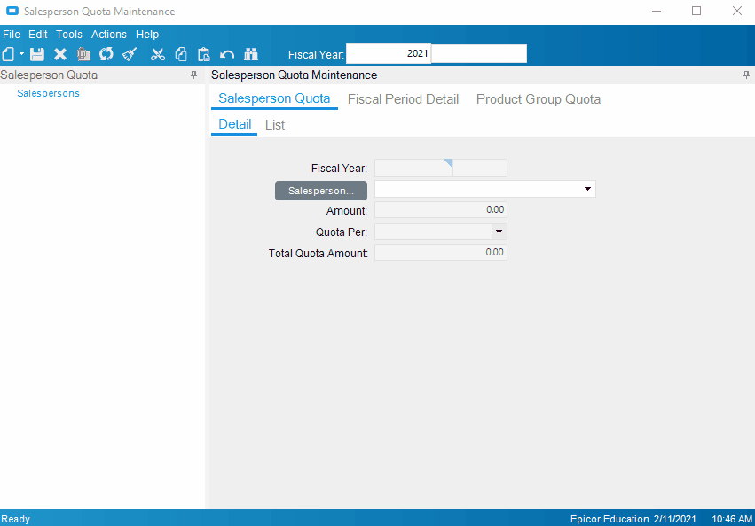Maximize the Salesperson Quota Maintenance window
Viewport: 755px width, 526px height.
pyautogui.click(x=696, y=11)
